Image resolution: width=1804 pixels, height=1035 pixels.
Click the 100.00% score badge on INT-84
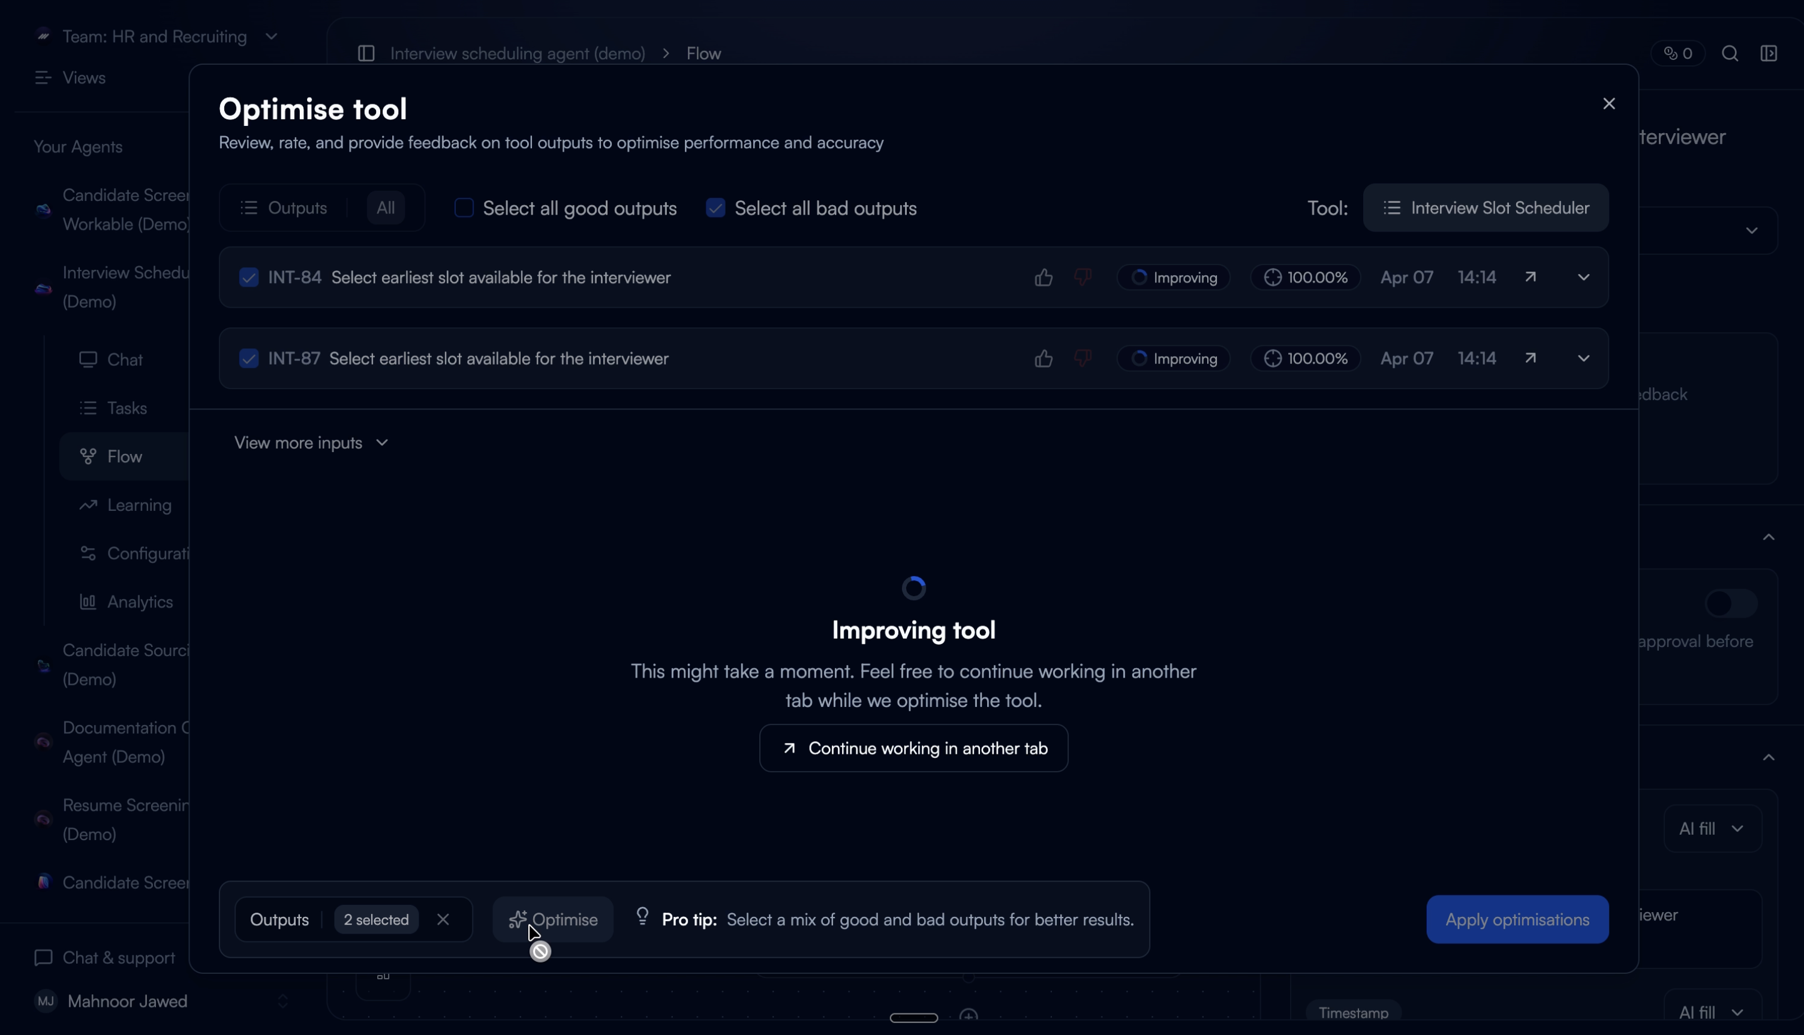click(x=1306, y=277)
